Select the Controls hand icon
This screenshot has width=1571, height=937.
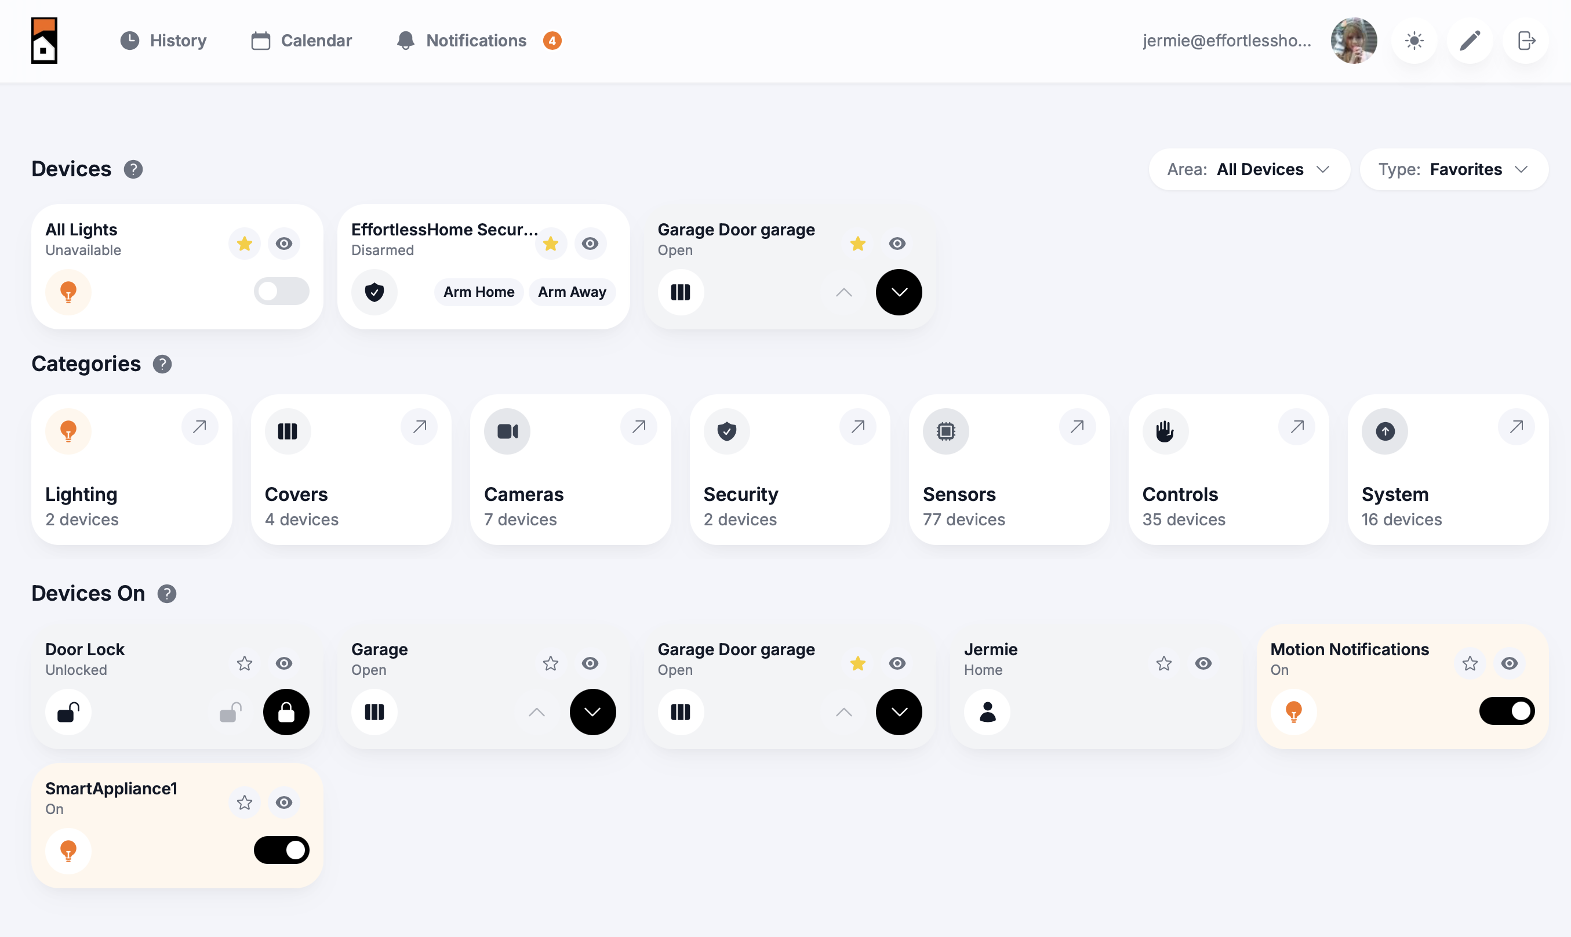pyautogui.click(x=1163, y=431)
